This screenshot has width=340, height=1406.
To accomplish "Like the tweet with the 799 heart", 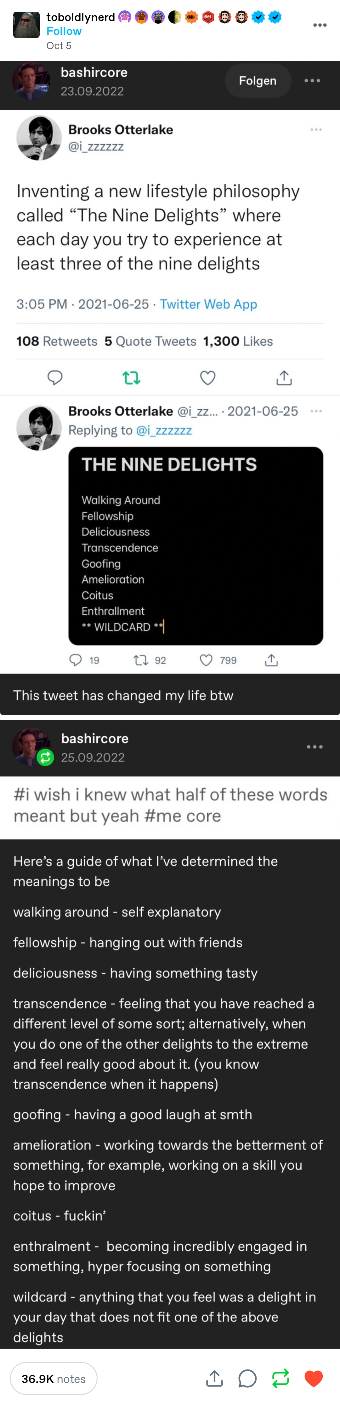I will click(206, 660).
